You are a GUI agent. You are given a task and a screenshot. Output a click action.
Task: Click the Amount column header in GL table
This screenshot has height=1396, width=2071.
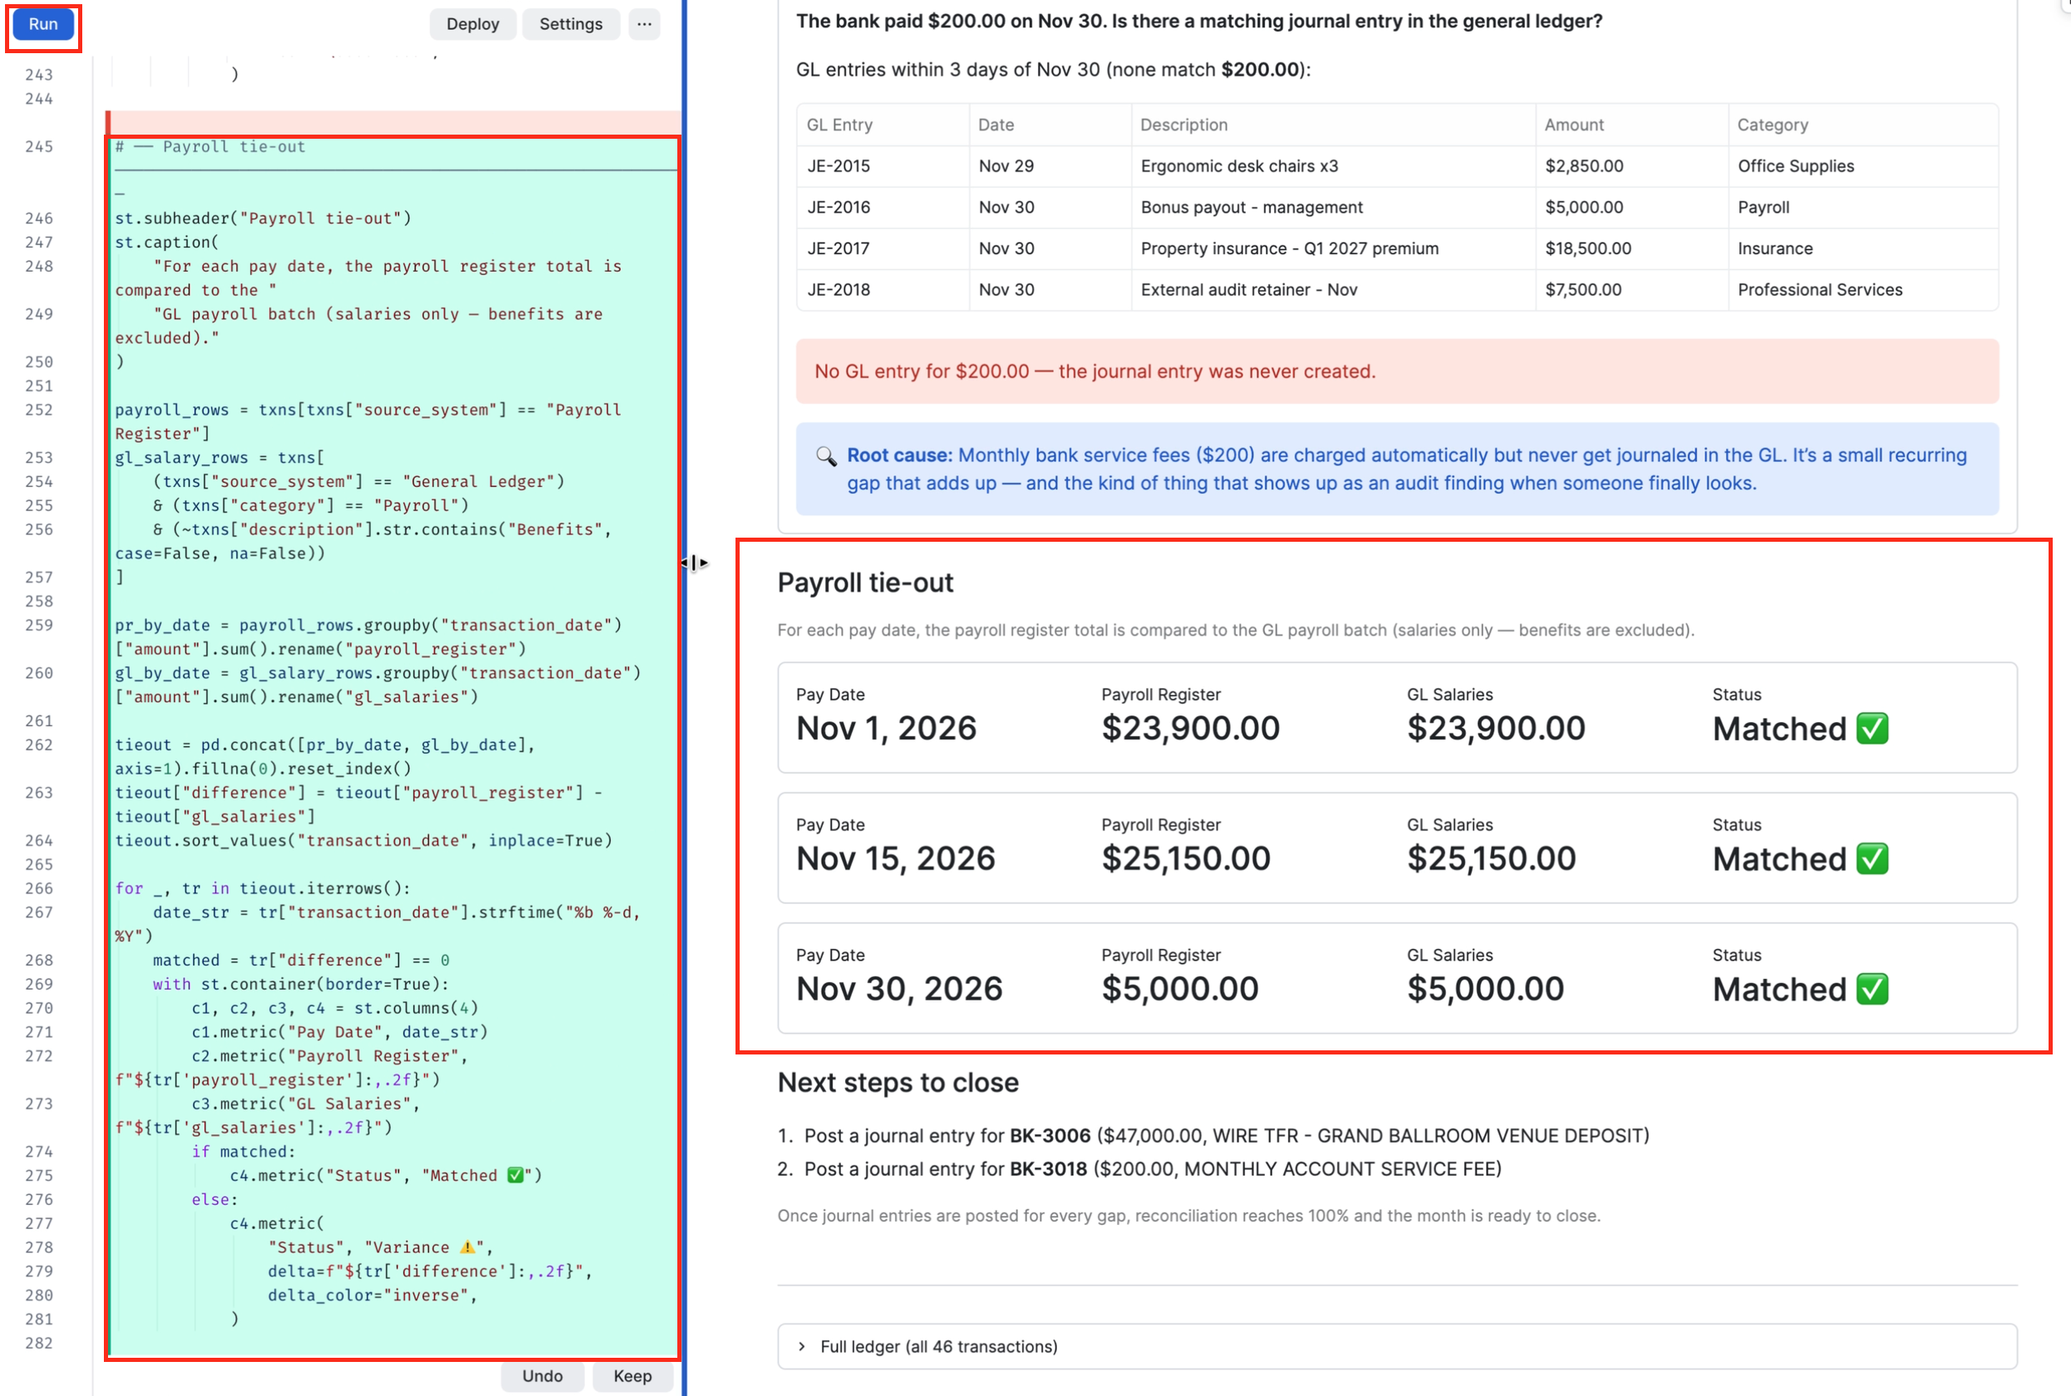click(x=1573, y=125)
